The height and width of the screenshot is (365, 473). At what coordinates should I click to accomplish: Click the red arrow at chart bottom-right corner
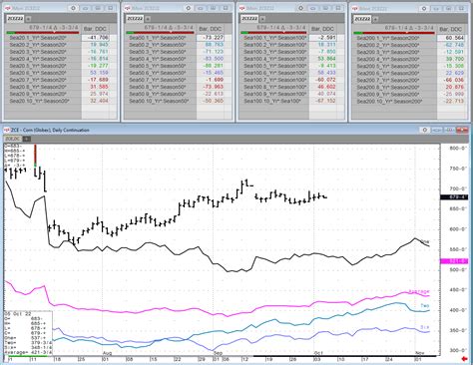[x=465, y=359]
